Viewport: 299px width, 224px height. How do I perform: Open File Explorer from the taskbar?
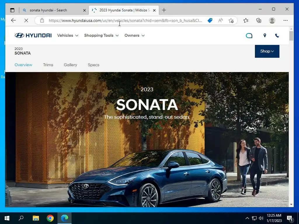(x=36, y=218)
